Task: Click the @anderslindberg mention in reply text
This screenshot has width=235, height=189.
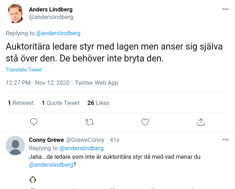Action: pyautogui.click(x=51, y=165)
